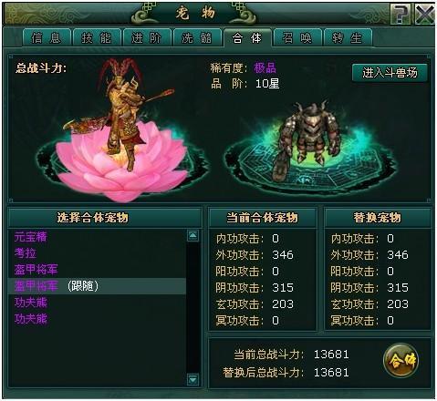Open the 信息 tab
Screen dimensions: 437x401
pyautogui.click(x=47, y=38)
